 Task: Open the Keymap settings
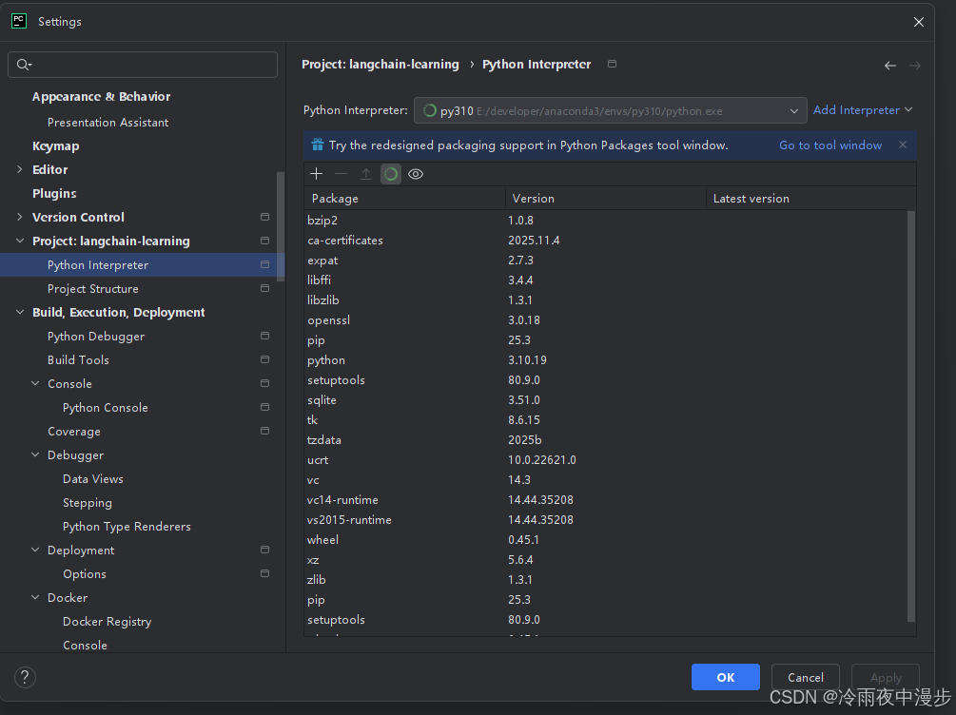(55, 146)
